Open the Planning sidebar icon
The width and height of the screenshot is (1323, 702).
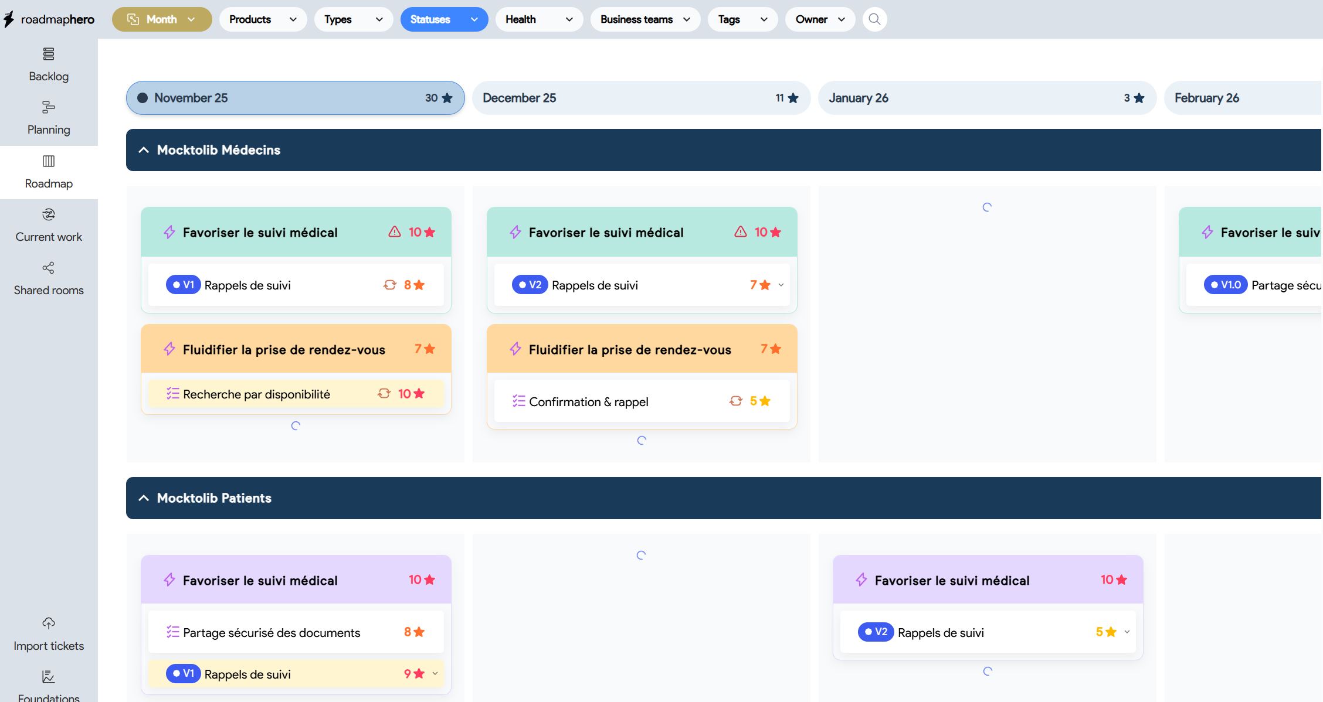(49, 107)
